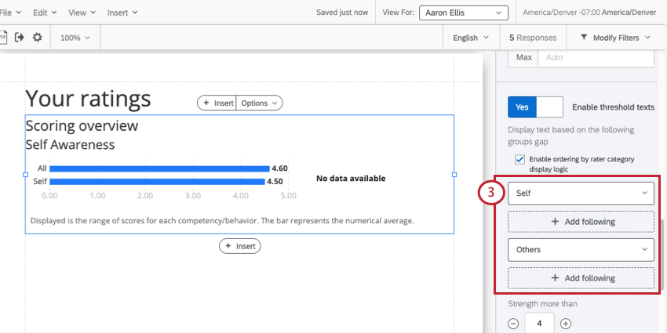Screen dimensions: 667x333
Task: Open the English language dropdown
Action: click(471, 38)
